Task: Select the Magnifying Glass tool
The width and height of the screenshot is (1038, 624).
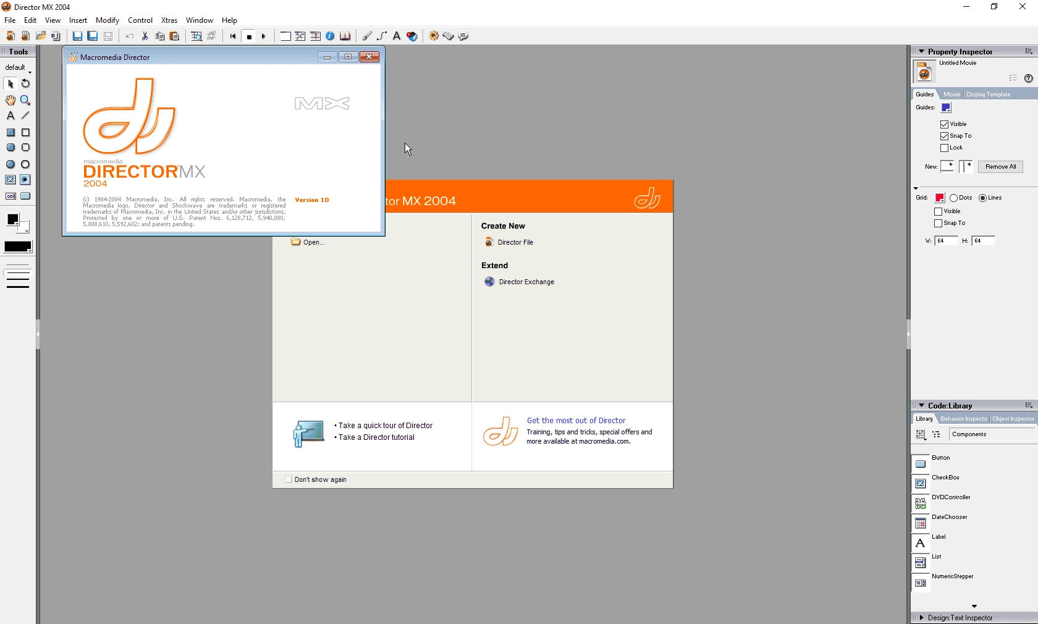Action: (25, 100)
